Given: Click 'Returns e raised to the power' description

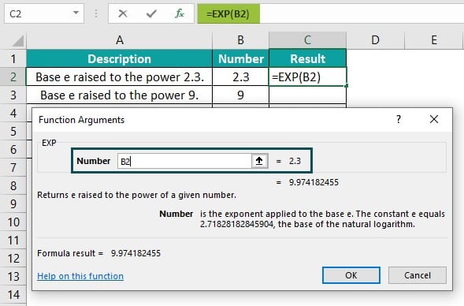Looking at the screenshot, I should tap(136, 195).
